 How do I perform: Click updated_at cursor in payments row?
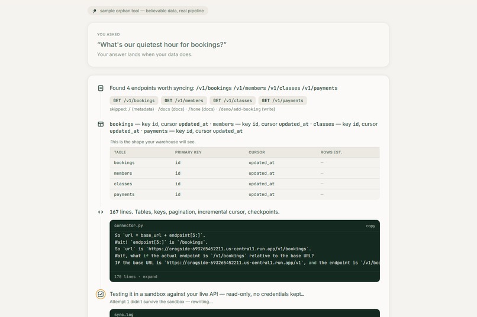pyautogui.click(x=262, y=195)
